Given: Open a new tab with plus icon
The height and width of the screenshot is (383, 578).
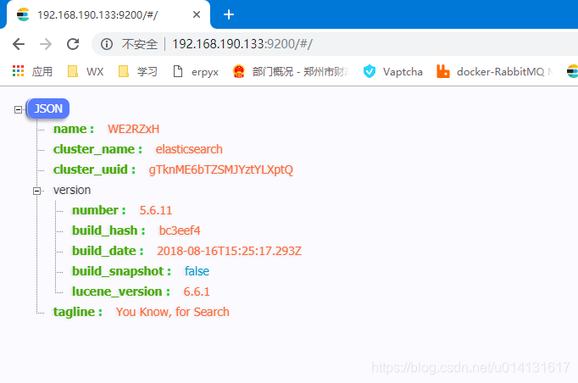Looking at the screenshot, I should point(229,14).
